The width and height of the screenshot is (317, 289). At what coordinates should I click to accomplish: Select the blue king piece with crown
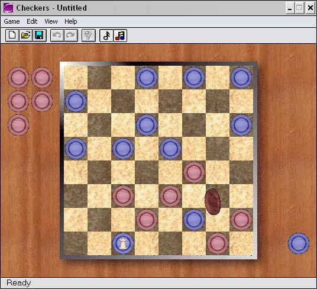coord(123,243)
